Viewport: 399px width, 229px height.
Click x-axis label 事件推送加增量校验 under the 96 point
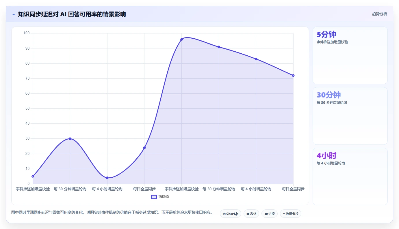(182, 189)
